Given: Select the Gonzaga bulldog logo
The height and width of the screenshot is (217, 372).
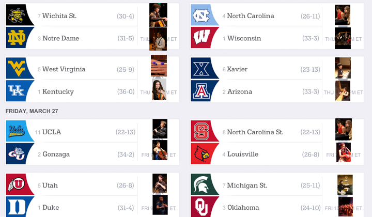Looking at the screenshot, I should [x=17, y=154].
